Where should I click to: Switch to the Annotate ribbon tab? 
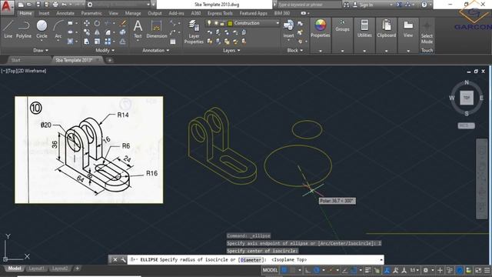65,13
